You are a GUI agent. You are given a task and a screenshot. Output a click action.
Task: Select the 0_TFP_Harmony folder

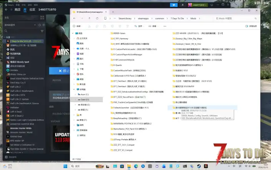pos(120,39)
